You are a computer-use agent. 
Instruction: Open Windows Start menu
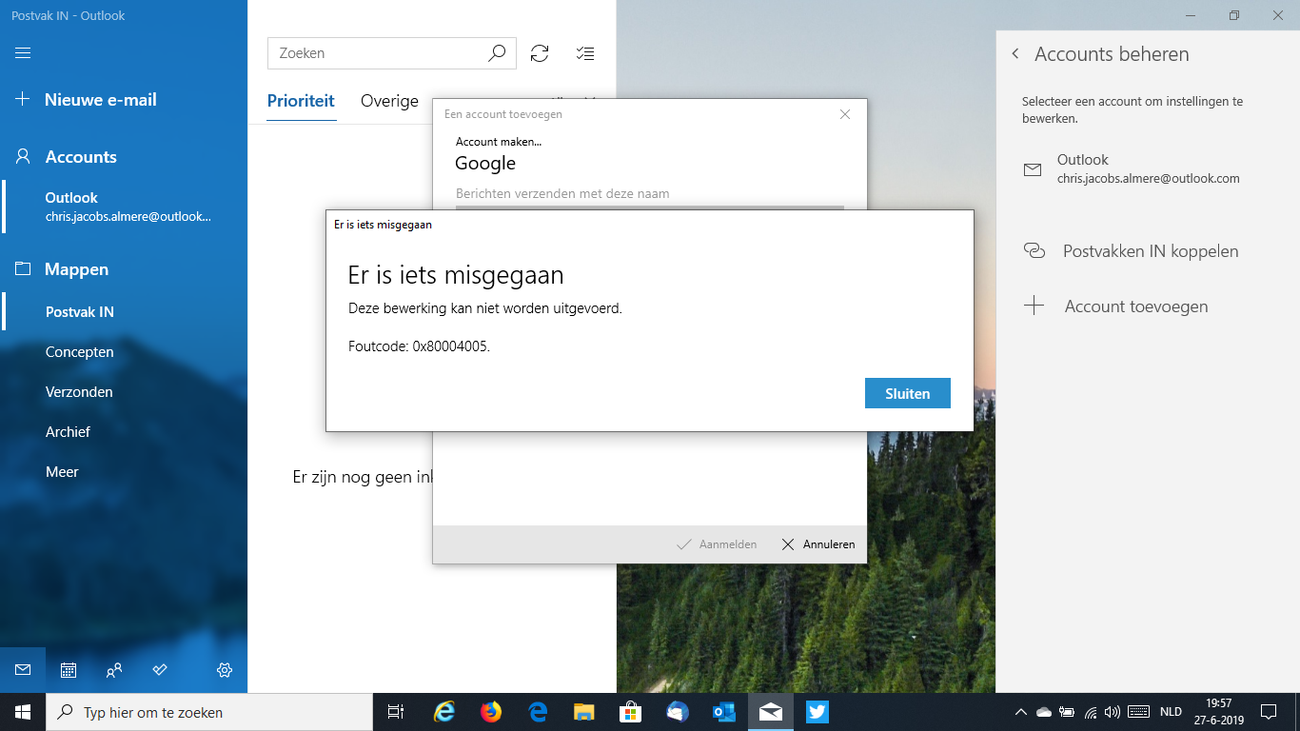(23, 712)
